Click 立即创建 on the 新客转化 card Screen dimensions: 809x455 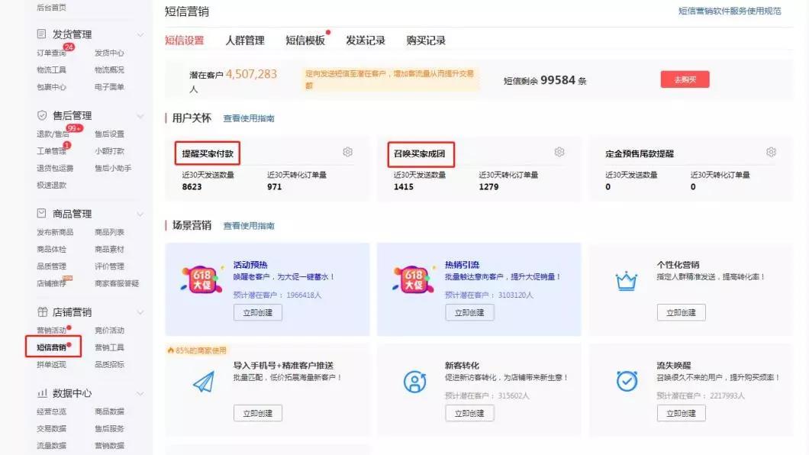pyautogui.click(x=469, y=413)
